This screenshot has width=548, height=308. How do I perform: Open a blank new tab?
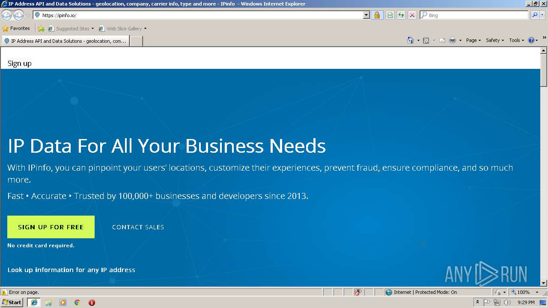tap(136, 41)
